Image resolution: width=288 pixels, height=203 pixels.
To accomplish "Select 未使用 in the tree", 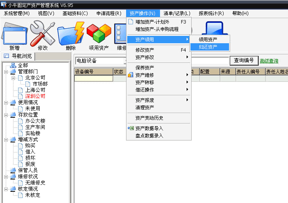I will point(32,108).
